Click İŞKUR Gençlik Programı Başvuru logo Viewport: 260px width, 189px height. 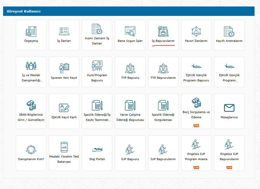tap(196, 66)
